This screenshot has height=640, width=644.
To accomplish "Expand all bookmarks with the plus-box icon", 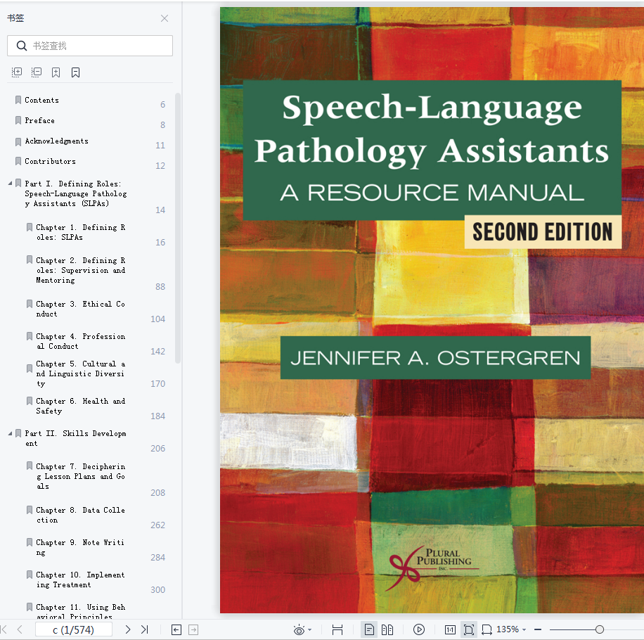I will [17, 72].
